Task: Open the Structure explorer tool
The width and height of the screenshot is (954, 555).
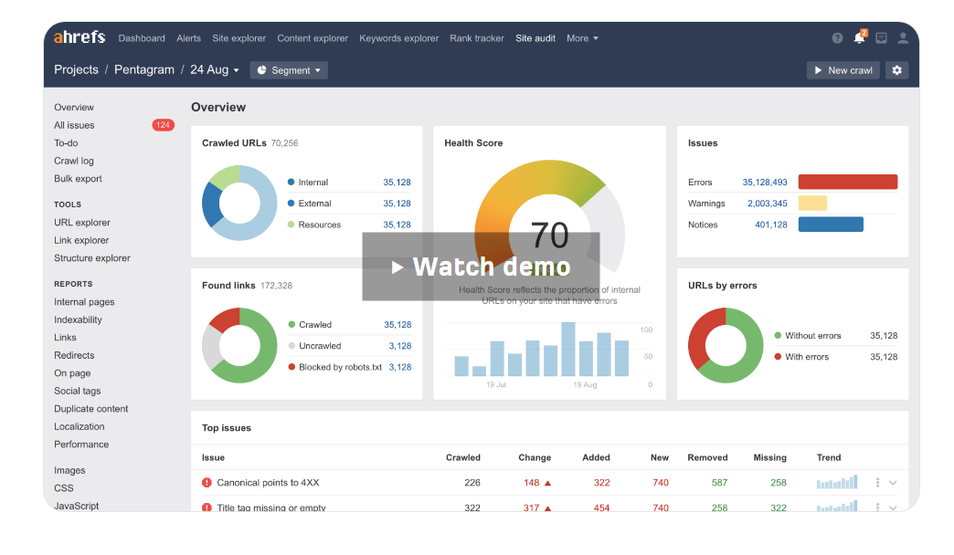Action: coord(92,257)
